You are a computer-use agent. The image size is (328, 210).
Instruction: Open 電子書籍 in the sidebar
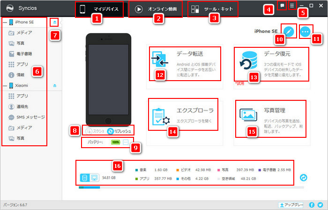click(21, 54)
